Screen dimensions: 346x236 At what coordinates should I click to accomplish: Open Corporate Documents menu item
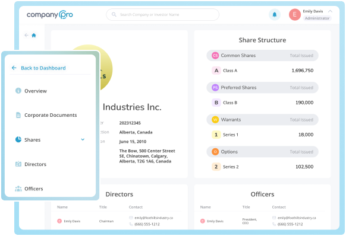point(51,115)
